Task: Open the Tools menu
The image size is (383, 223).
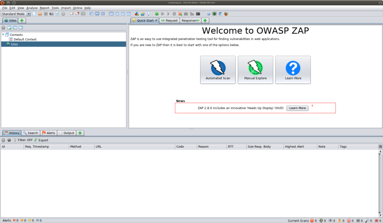Action: tap(55, 8)
